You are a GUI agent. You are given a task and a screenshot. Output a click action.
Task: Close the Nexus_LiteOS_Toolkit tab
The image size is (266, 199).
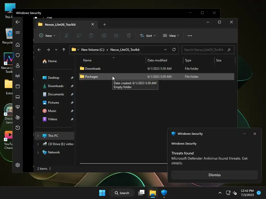pos(93,24)
